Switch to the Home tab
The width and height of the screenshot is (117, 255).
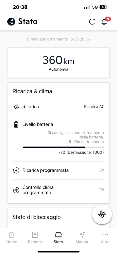click(12, 238)
